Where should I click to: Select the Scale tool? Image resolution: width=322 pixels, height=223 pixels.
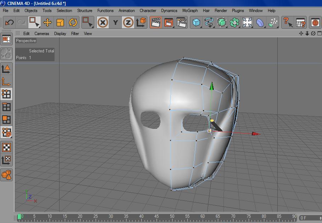click(60, 22)
